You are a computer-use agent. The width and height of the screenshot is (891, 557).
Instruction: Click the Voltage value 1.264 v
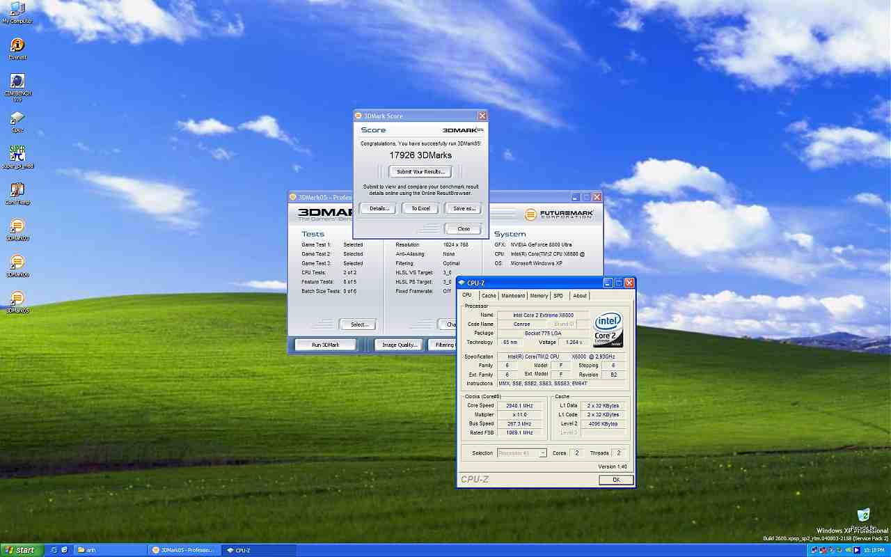(574, 343)
